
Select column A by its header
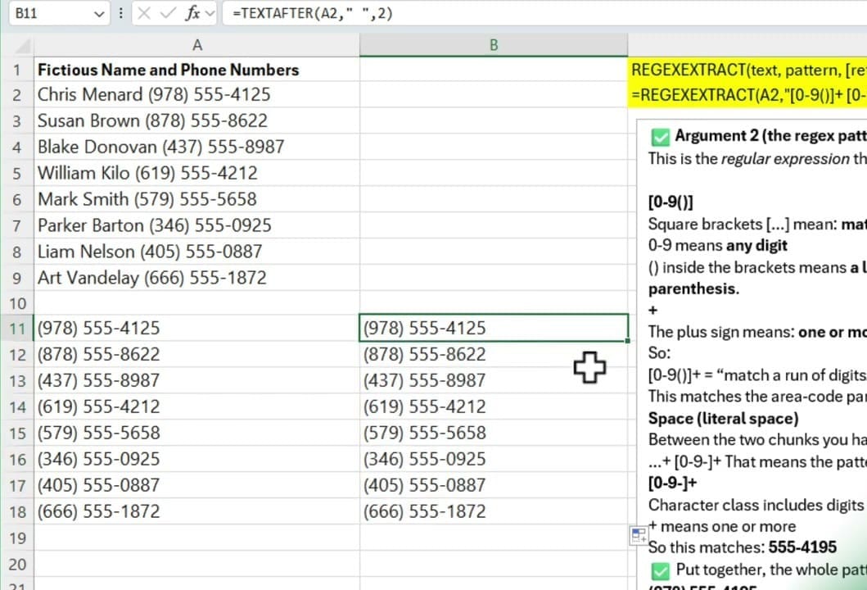click(x=196, y=44)
